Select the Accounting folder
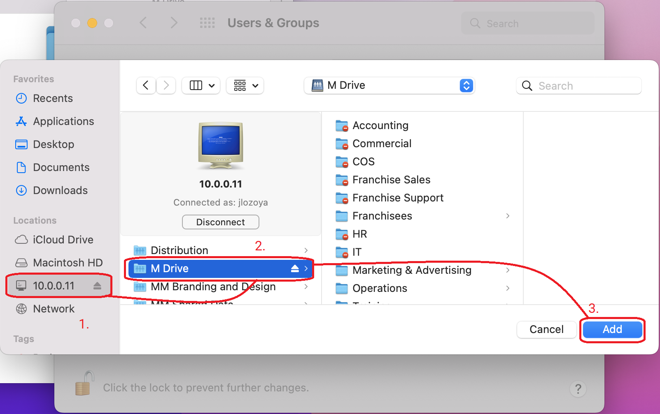This screenshot has height=414, width=660. point(380,125)
